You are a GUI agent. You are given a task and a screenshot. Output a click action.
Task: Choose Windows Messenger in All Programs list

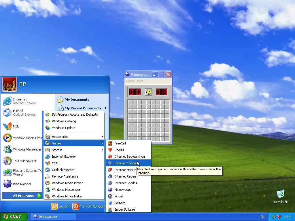74,190
